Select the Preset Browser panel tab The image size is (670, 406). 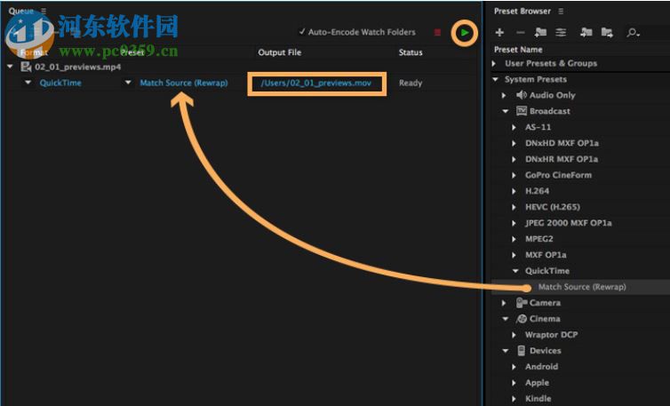522,12
